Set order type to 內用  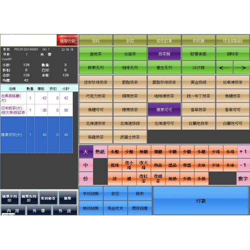point(13,210)
